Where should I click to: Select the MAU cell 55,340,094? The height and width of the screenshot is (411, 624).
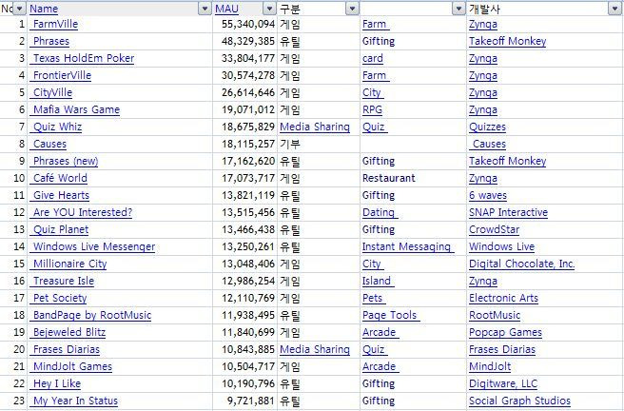tap(244, 25)
